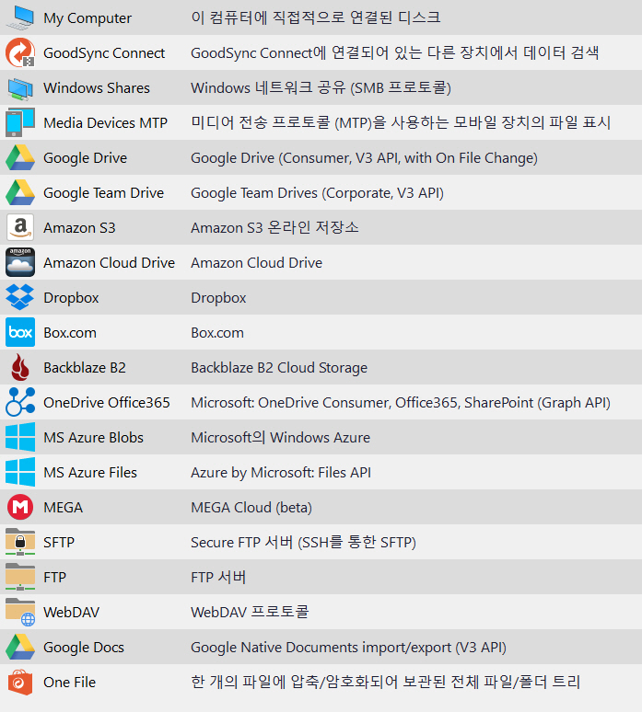Select the Media Devices MTP label

pyautogui.click(x=106, y=123)
